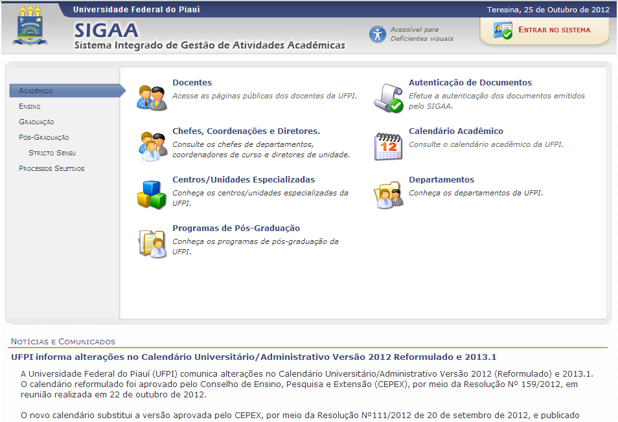The width and height of the screenshot is (618, 422).
Task: Click description 'Efetue a autenticação dos documentos emitidos'
Action: 497,101
